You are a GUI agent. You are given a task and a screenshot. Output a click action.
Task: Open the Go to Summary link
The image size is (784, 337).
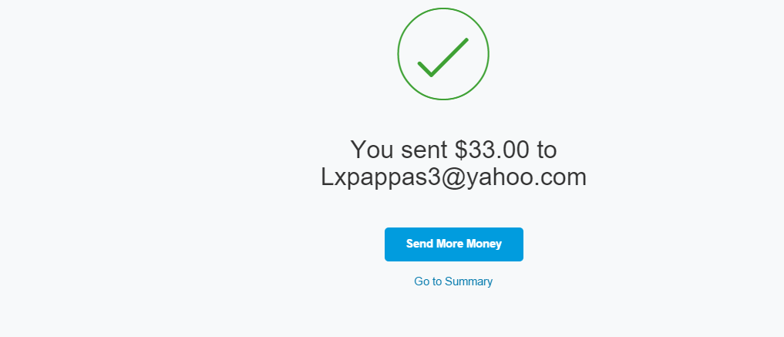click(x=453, y=281)
